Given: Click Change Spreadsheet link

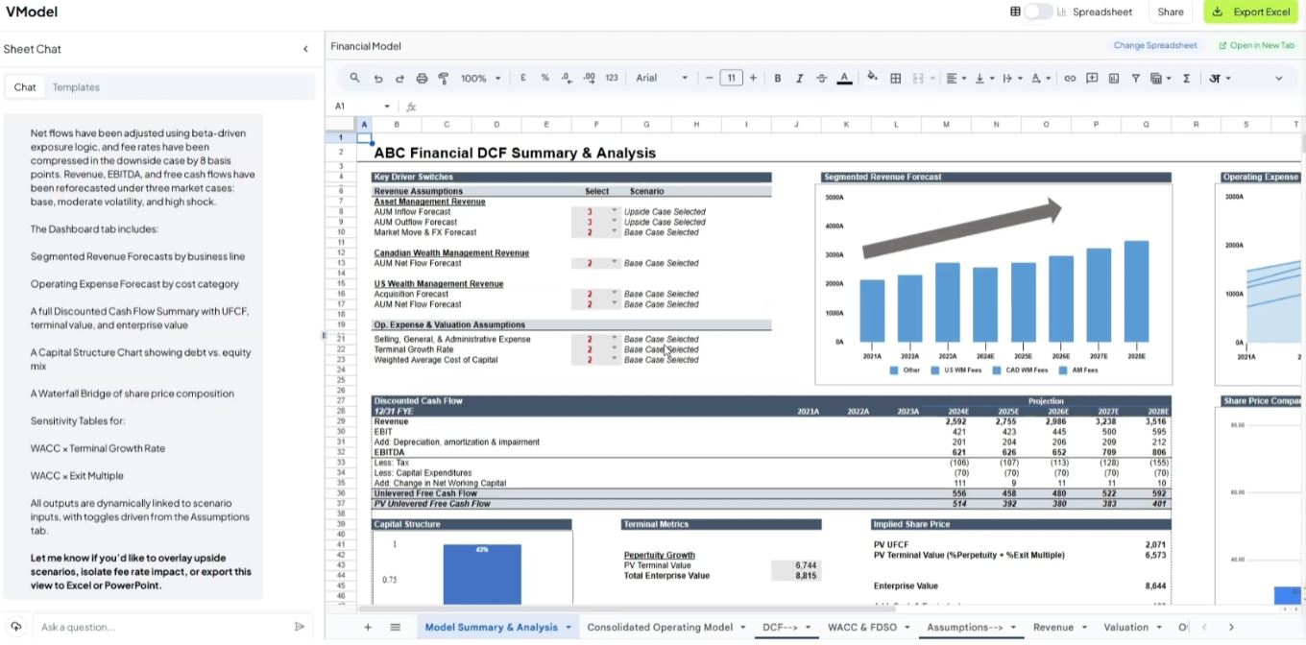Looking at the screenshot, I should (x=1155, y=45).
